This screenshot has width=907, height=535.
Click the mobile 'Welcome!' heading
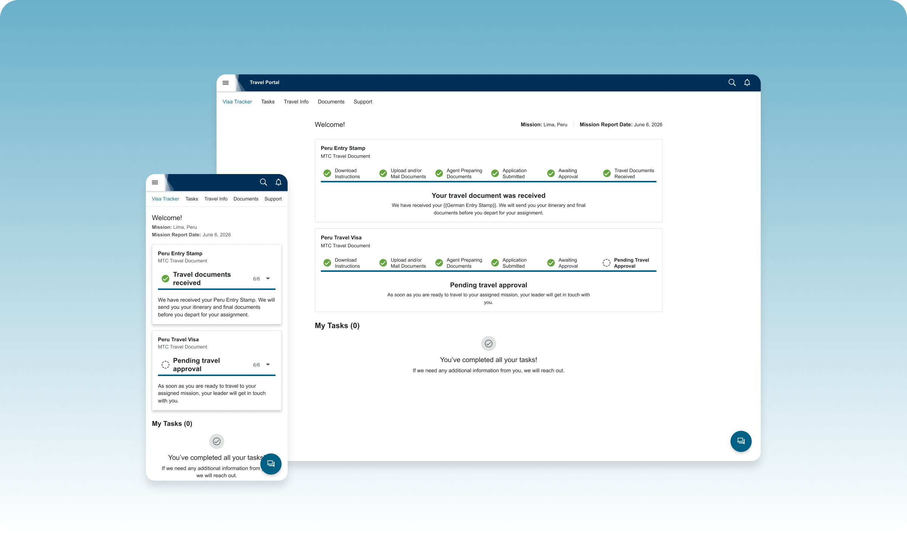click(x=167, y=218)
